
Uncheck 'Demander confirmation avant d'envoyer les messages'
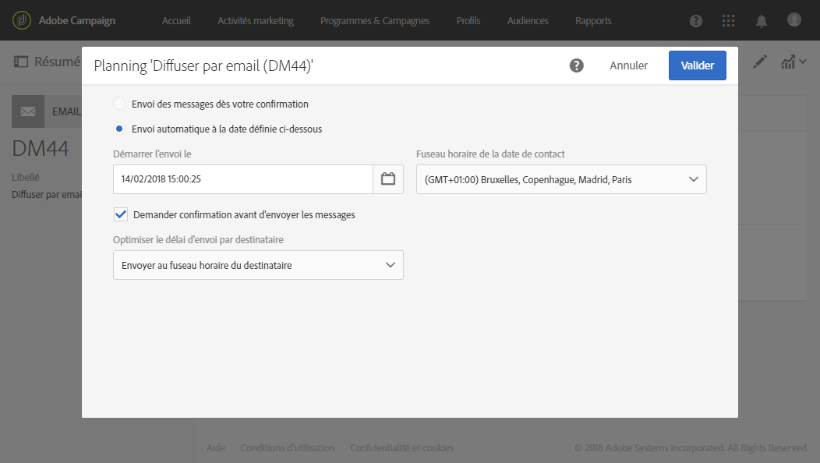point(121,214)
